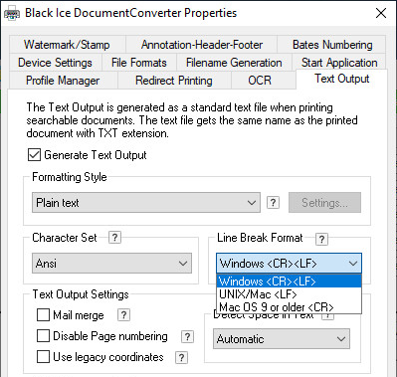Open the Profile Manager tab
Image resolution: width=397 pixels, height=377 pixels.
63,81
